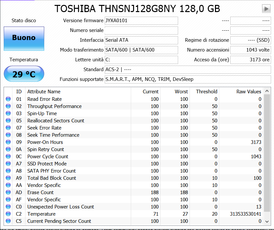Click status orb for Erase Count
Screen dimensions: 274x230
click(x=8, y=192)
